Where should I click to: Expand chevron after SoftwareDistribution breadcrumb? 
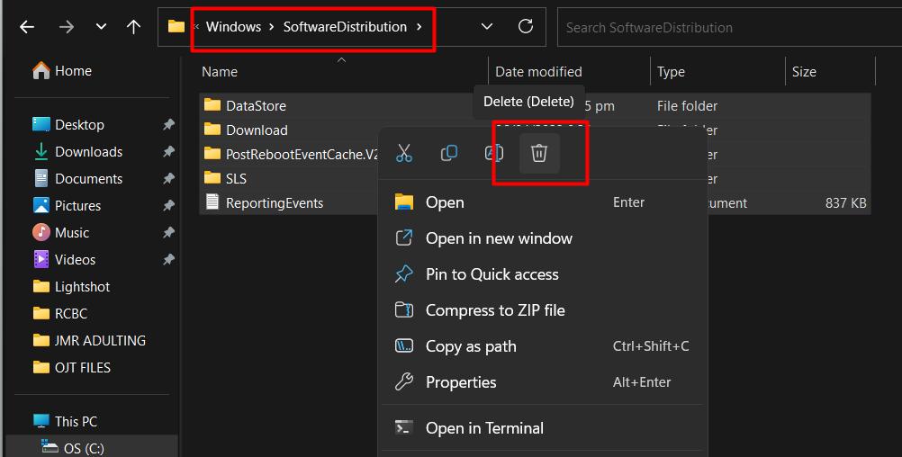click(419, 27)
